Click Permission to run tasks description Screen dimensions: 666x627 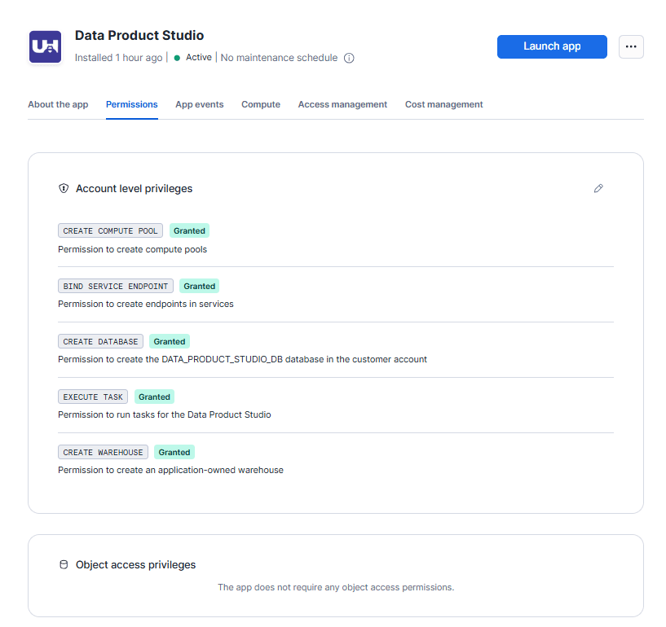point(165,414)
